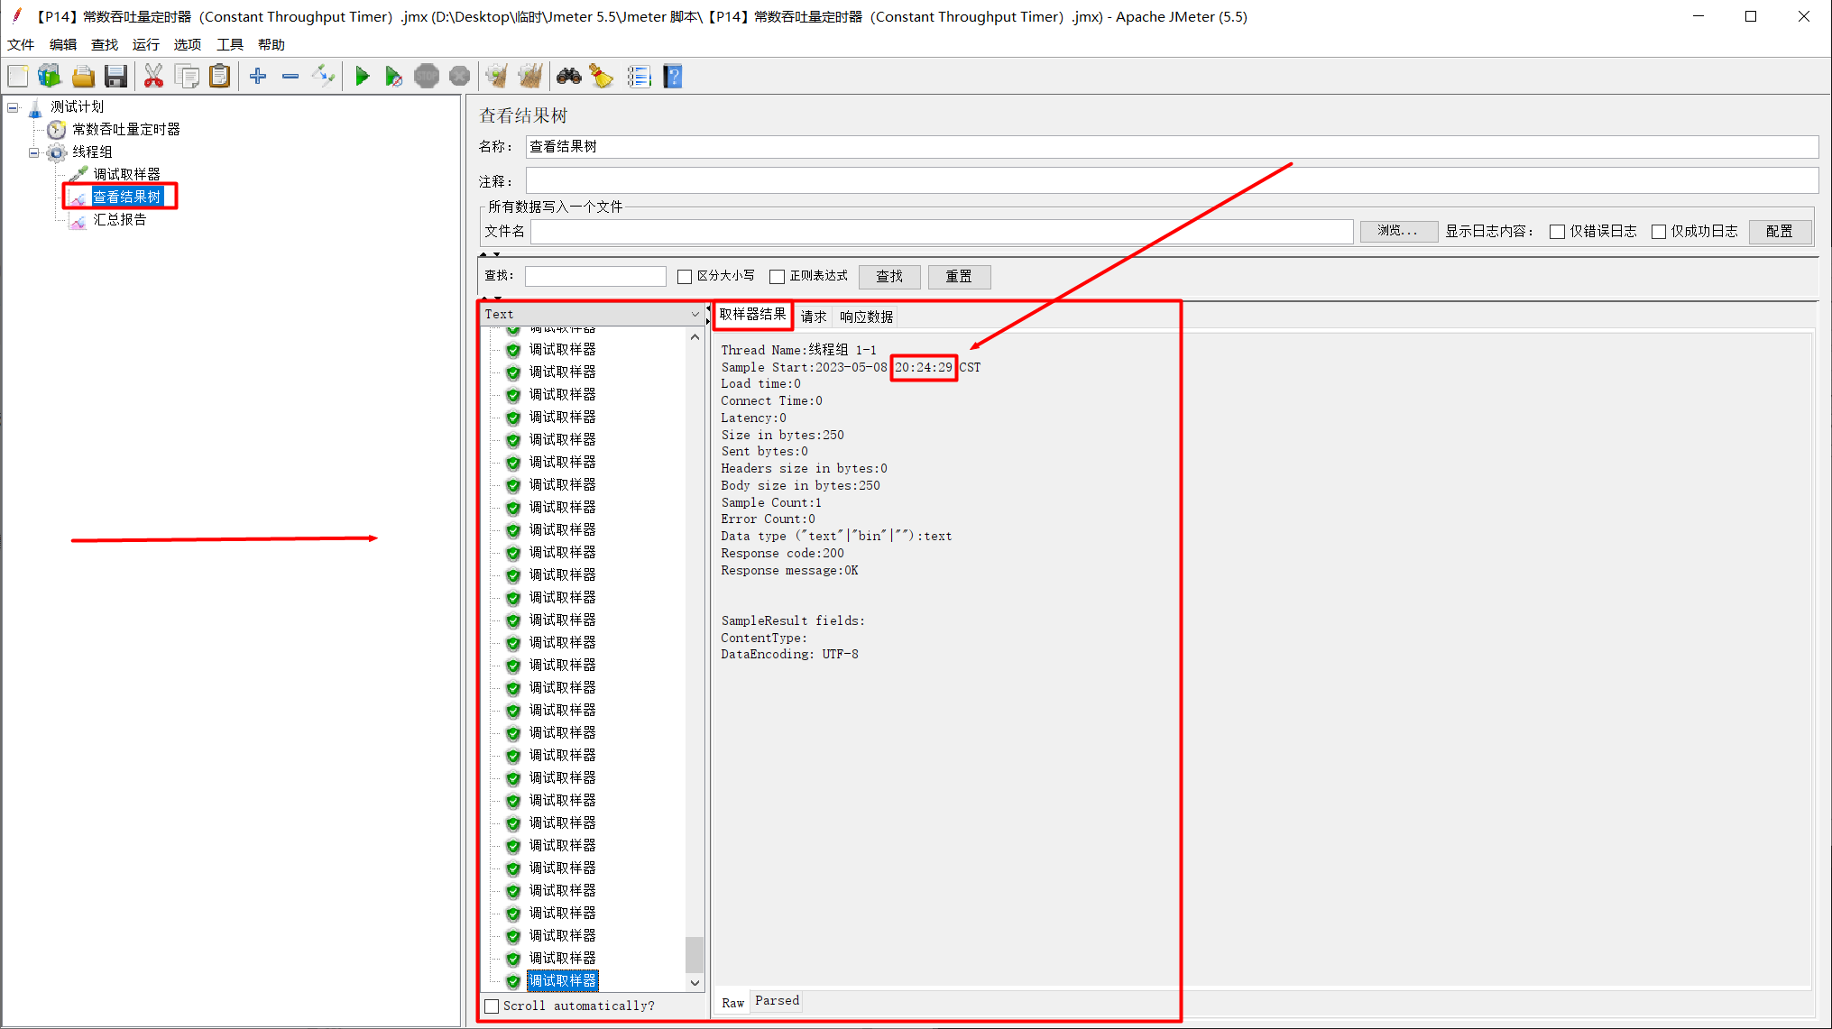Screen dimensions: 1832x1029
Task: Open search with binoculars icon
Action: tap(569, 77)
